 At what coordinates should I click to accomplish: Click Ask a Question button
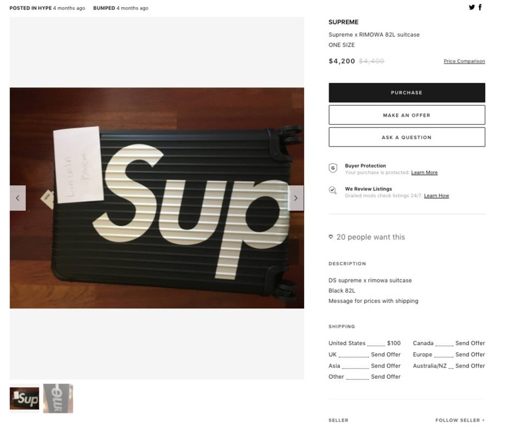(407, 137)
